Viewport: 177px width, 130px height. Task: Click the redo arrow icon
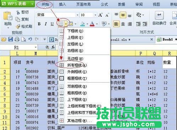point(37,39)
